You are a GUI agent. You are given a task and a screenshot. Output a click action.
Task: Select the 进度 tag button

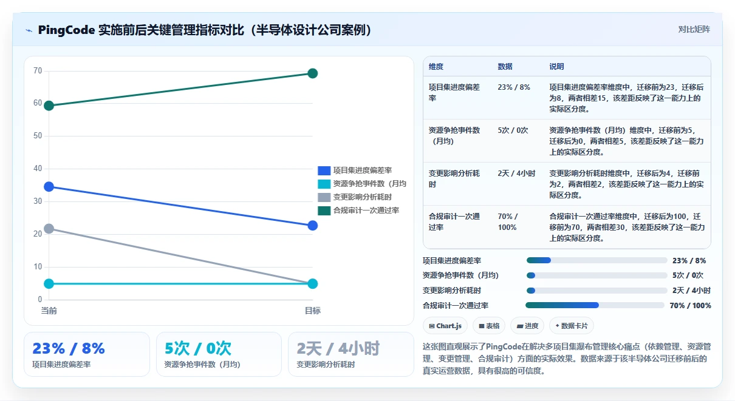pos(527,326)
